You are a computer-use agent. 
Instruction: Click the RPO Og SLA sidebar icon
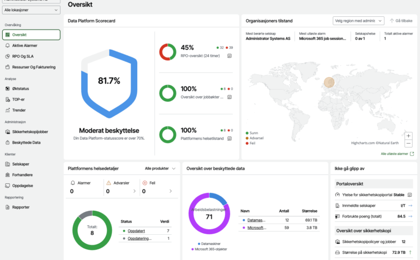coord(7,56)
